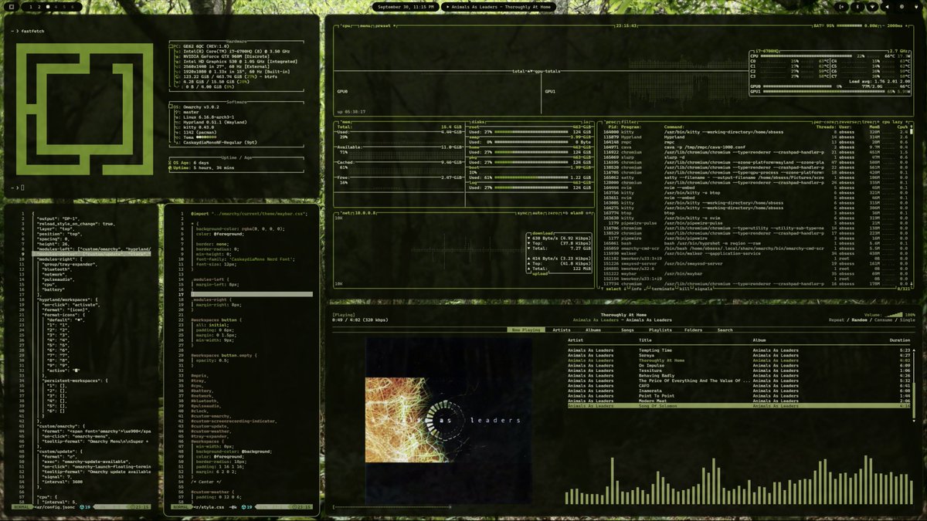Select 'Behaving Badly' in the rmpc queue

coord(739,375)
